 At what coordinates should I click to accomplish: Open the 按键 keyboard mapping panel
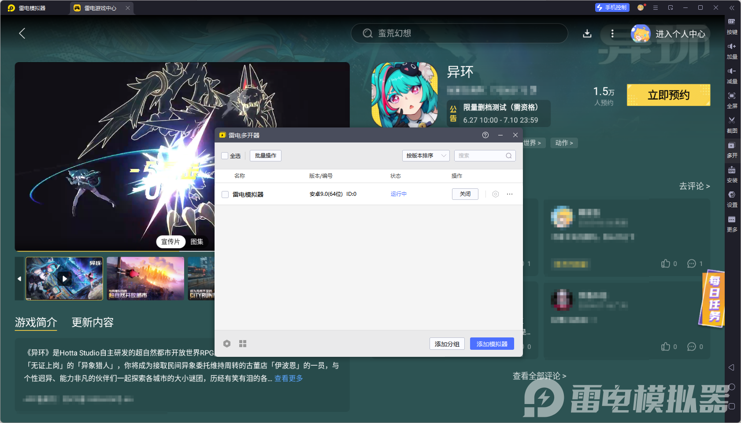732,26
